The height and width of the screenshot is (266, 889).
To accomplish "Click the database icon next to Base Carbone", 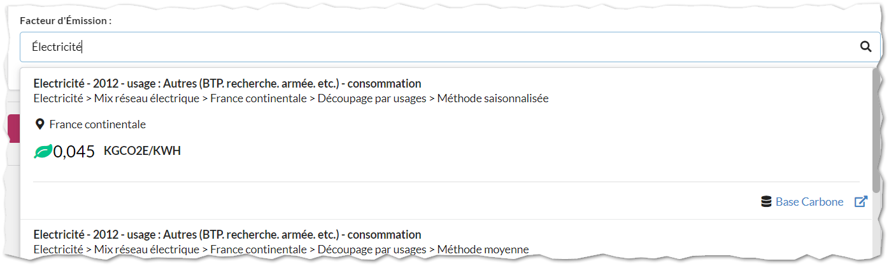I will point(767,202).
